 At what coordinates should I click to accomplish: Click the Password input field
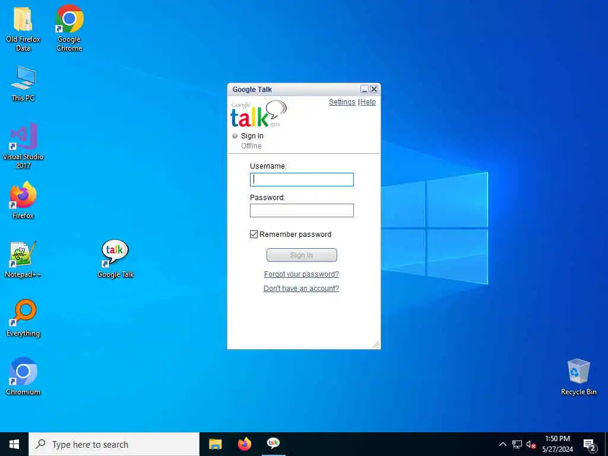pos(302,211)
